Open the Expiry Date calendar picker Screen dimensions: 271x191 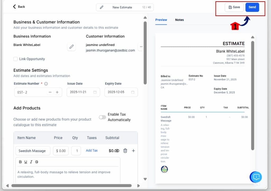click(133, 92)
